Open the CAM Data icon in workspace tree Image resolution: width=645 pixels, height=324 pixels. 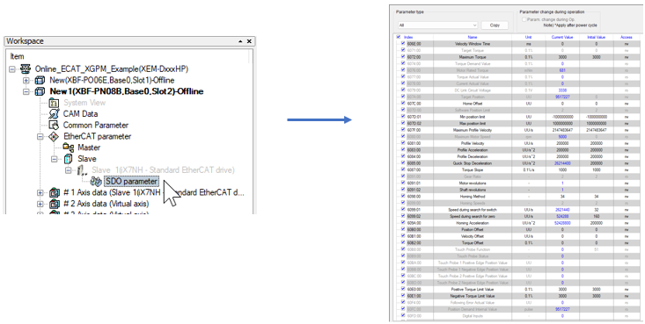(x=54, y=114)
